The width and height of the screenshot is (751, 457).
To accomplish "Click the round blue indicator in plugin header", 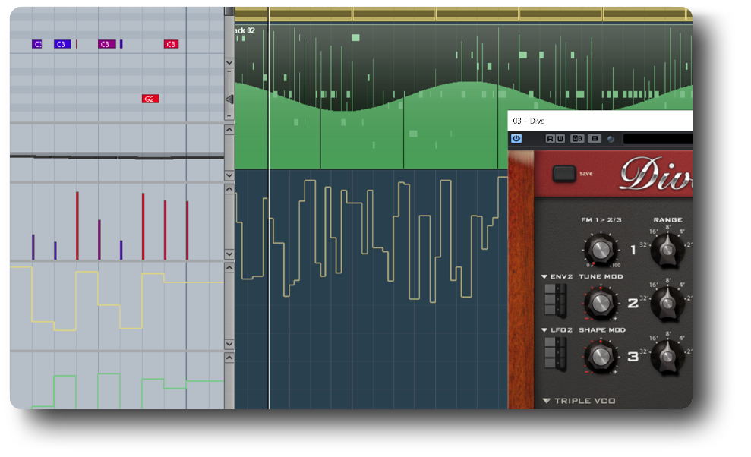I will tap(610, 139).
